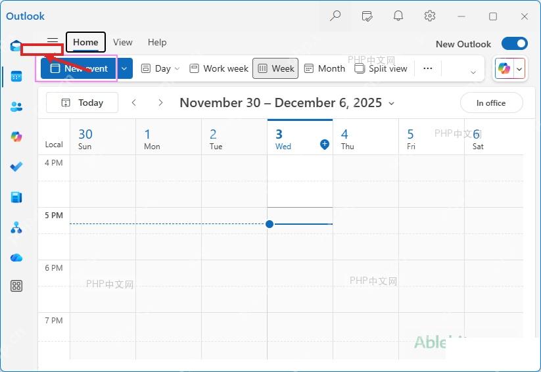The width and height of the screenshot is (541, 372).
Task: Select Thursday 4 day header
Action: point(365,137)
